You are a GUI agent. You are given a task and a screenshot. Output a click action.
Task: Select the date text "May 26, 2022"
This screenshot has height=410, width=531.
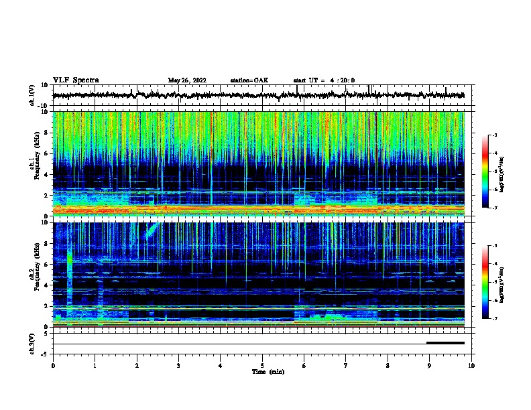pyautogui.click(x=187, y=80)
